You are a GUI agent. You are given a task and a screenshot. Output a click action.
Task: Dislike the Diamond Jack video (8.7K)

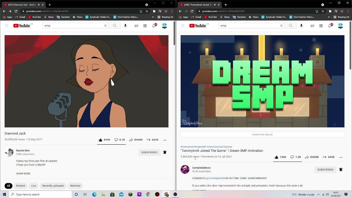click(120, 140)
